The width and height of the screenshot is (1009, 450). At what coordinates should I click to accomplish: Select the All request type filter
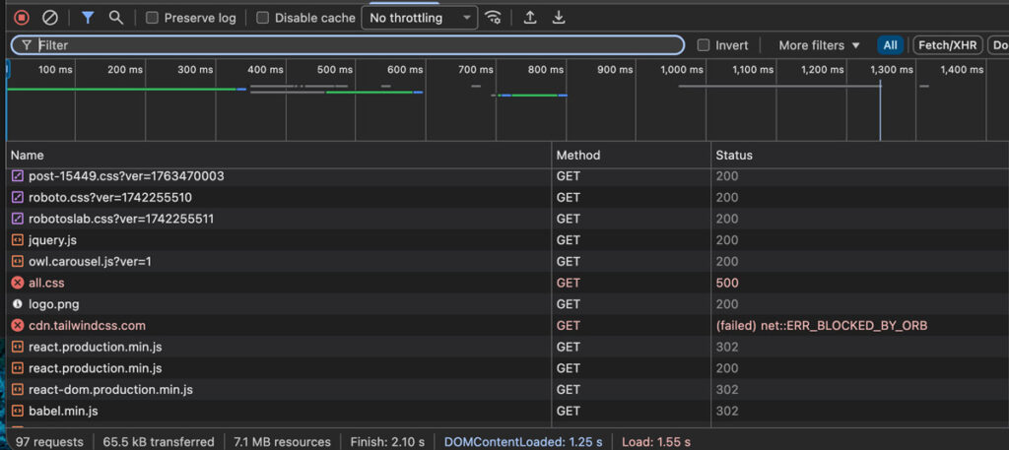tap(890, 45)
